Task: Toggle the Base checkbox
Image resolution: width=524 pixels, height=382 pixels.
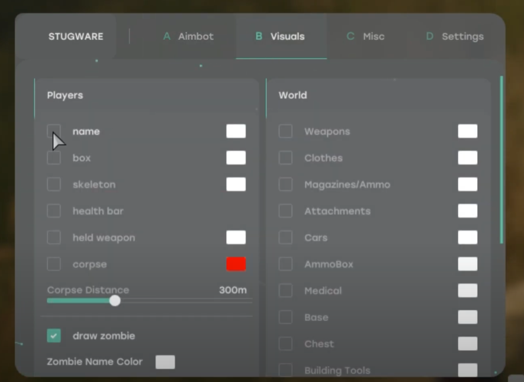Action: 285,317
